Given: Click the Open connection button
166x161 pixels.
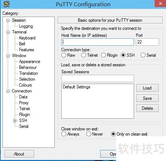Looking at the screenshot, I should click(108, 154).
